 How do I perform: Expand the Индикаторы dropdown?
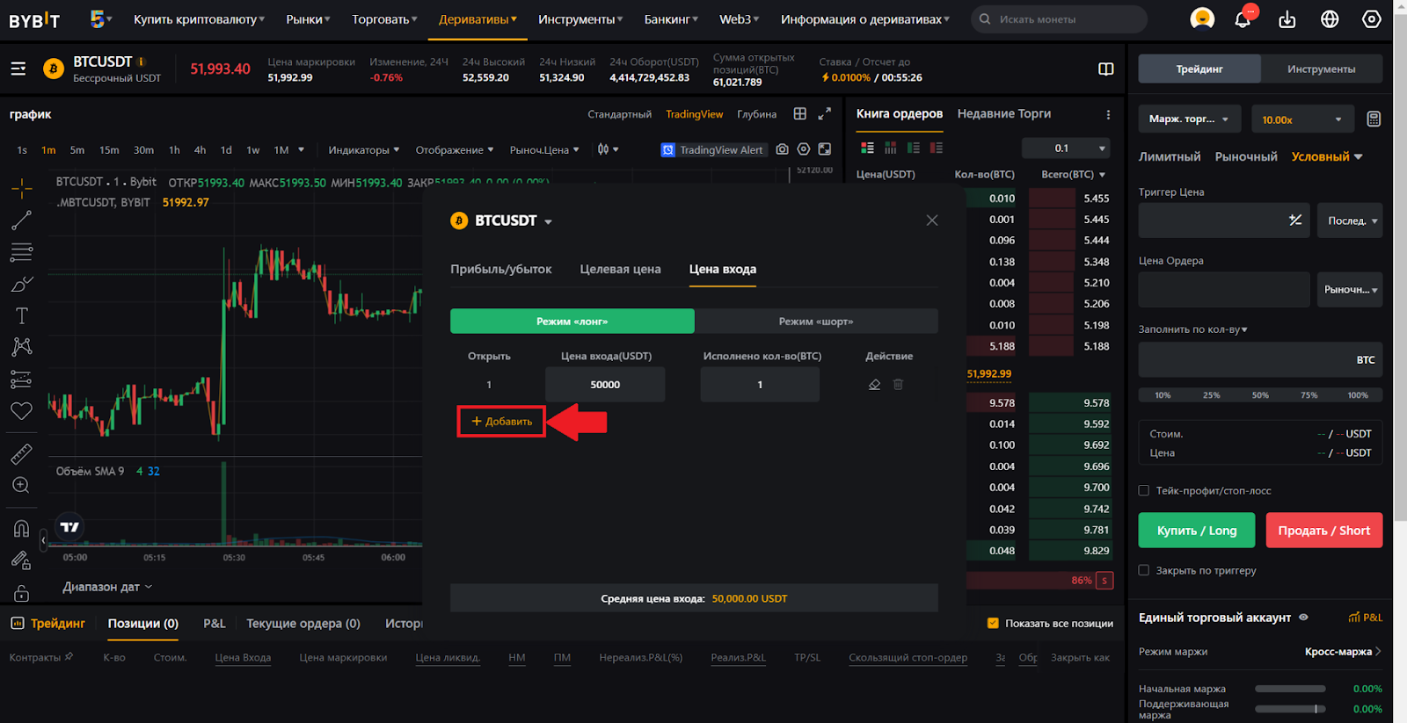tap(363, 150)
